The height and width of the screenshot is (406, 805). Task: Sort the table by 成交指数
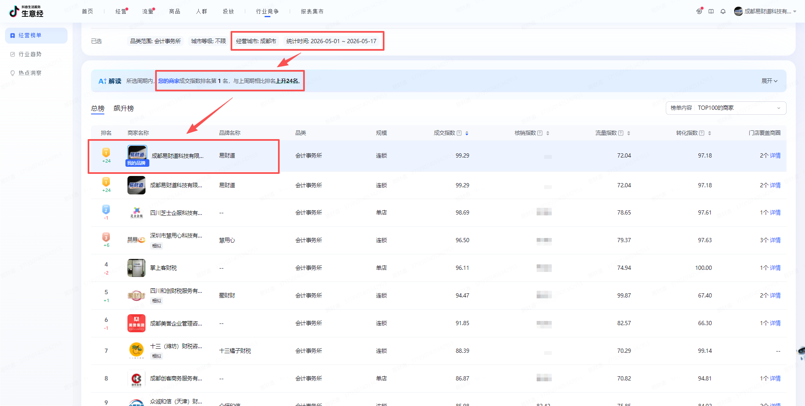point(467,133)
